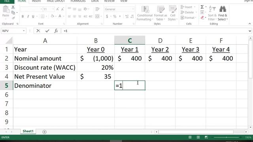Switch to Page Break Preview icon
Screen dimensions: 253x142
tap(206, 137)
